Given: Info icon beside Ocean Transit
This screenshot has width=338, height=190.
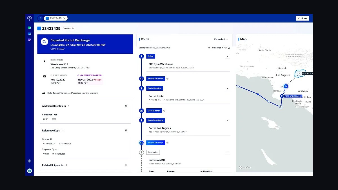Looking at the screenshot, I should (164, 111).
